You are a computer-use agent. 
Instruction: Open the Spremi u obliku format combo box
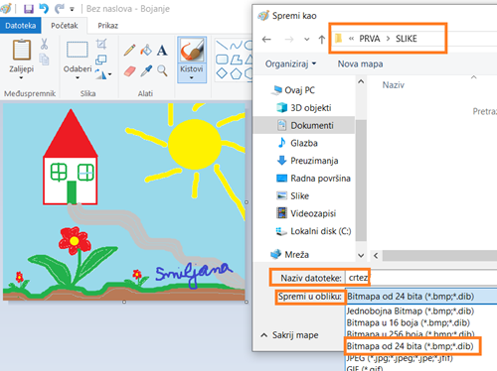coord(421,296)
